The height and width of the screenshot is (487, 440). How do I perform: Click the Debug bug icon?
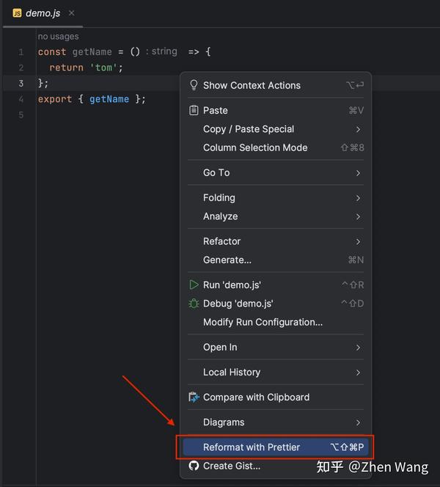194,304
